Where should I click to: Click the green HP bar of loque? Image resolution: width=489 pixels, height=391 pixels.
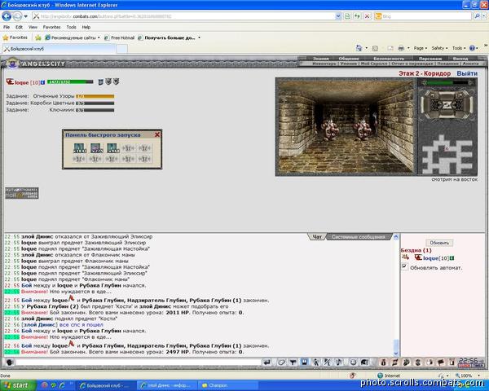pyautogui.click(x=70, y=82)
